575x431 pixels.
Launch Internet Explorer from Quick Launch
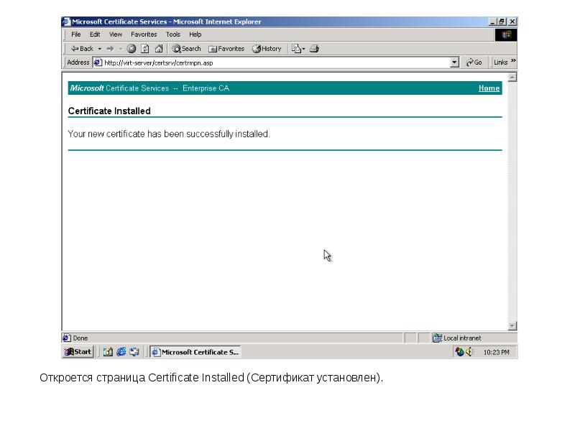(x=121, y=352)
